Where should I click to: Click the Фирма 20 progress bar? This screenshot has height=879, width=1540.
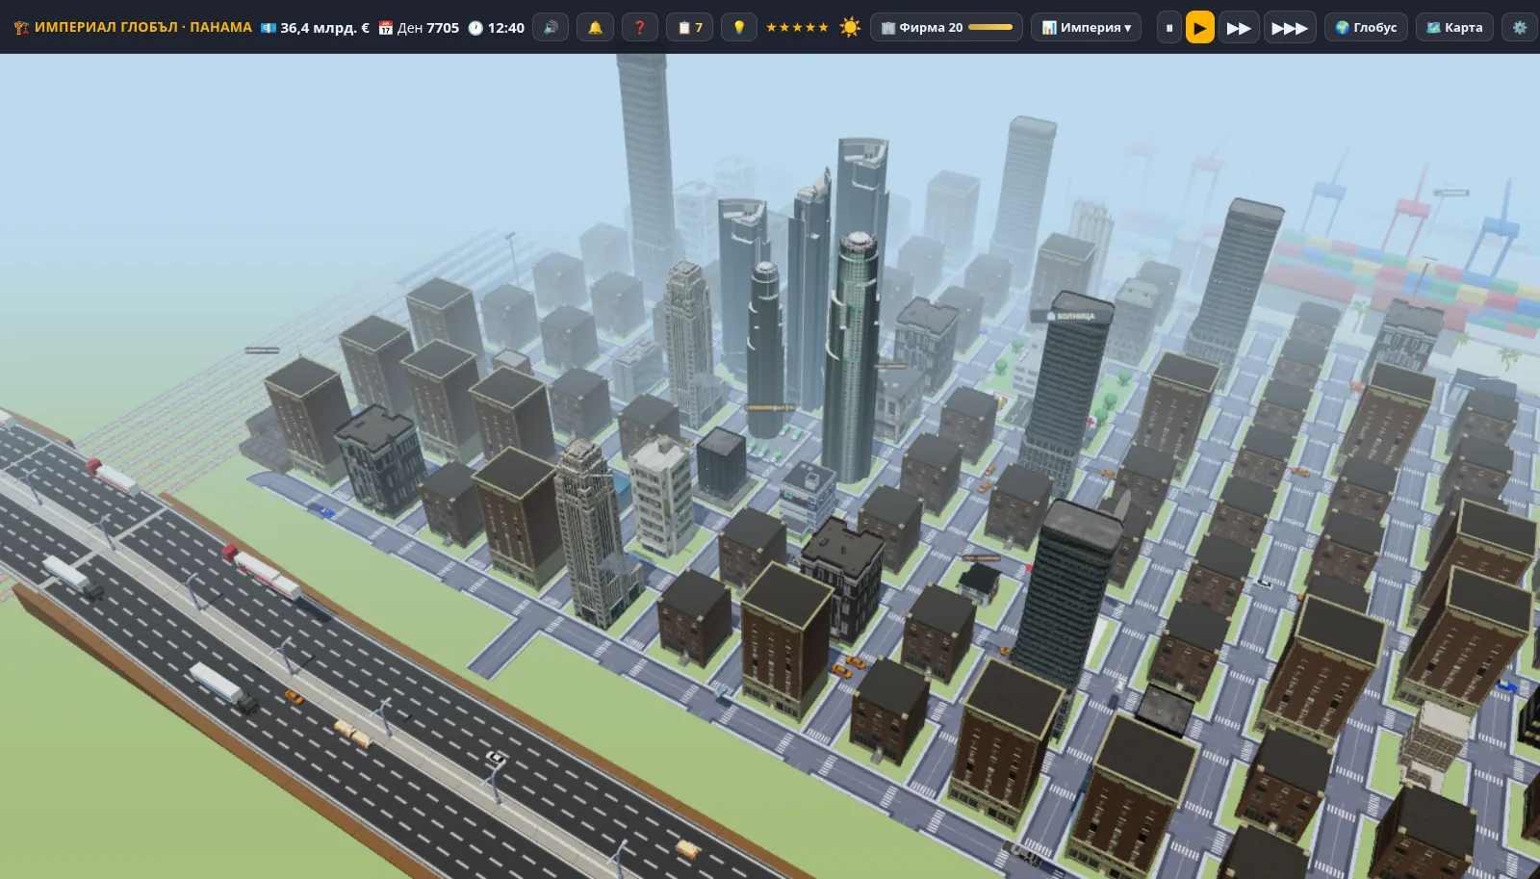tap(990, 27)
